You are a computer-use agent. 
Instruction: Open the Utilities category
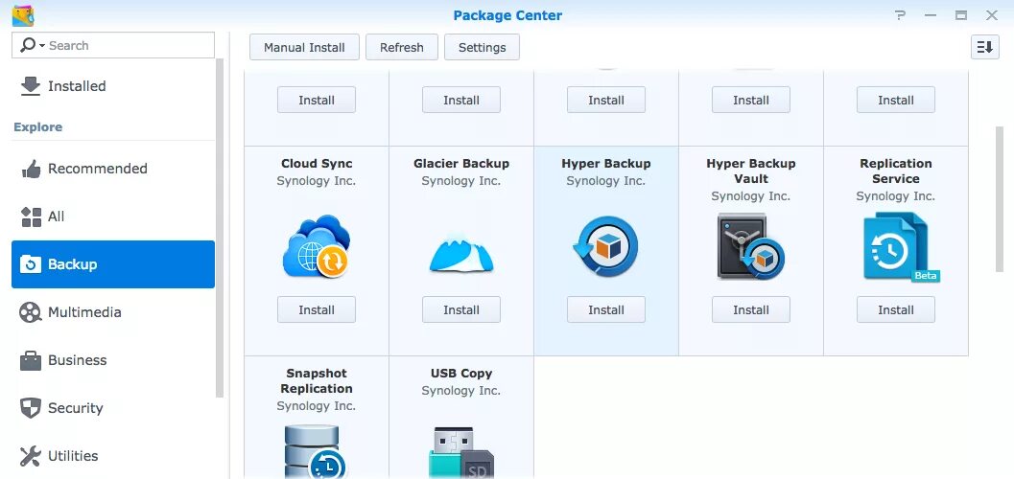tap(113, 455)
